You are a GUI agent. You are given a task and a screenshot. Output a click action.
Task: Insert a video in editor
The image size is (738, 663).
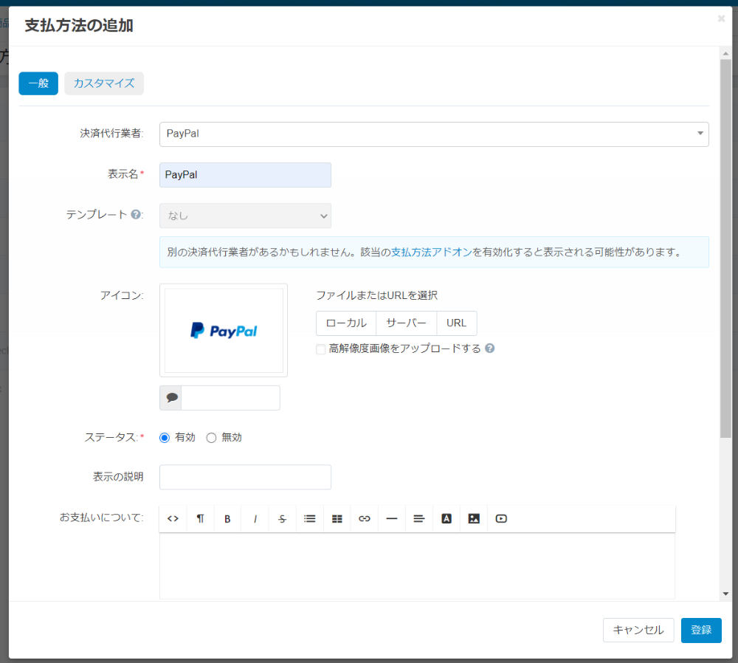501,518
